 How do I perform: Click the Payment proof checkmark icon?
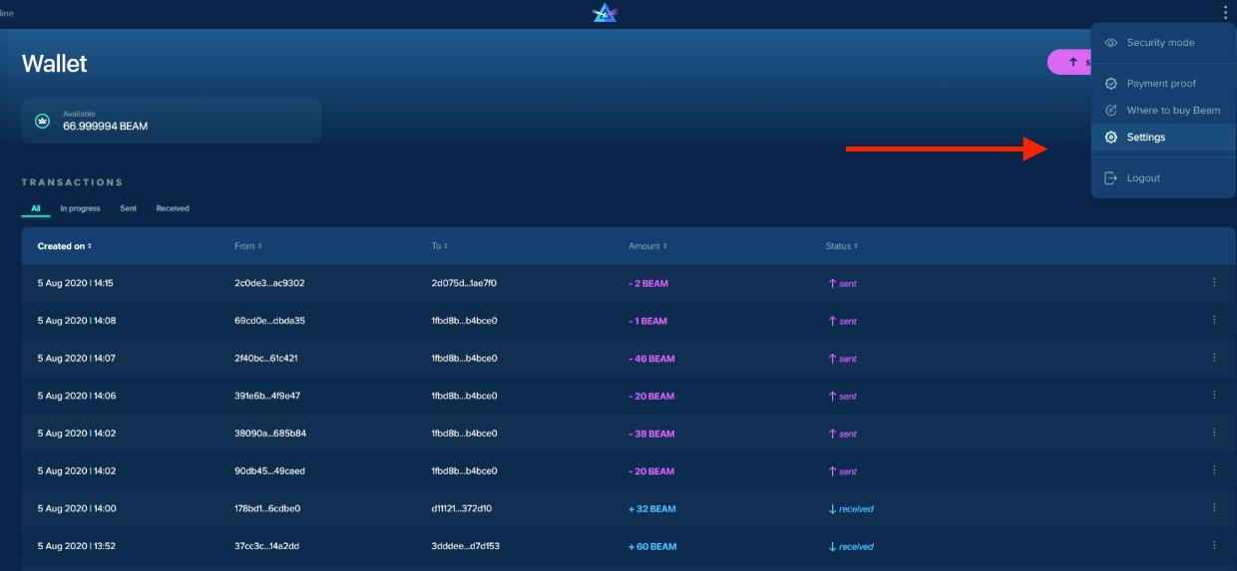[1110, 84]
